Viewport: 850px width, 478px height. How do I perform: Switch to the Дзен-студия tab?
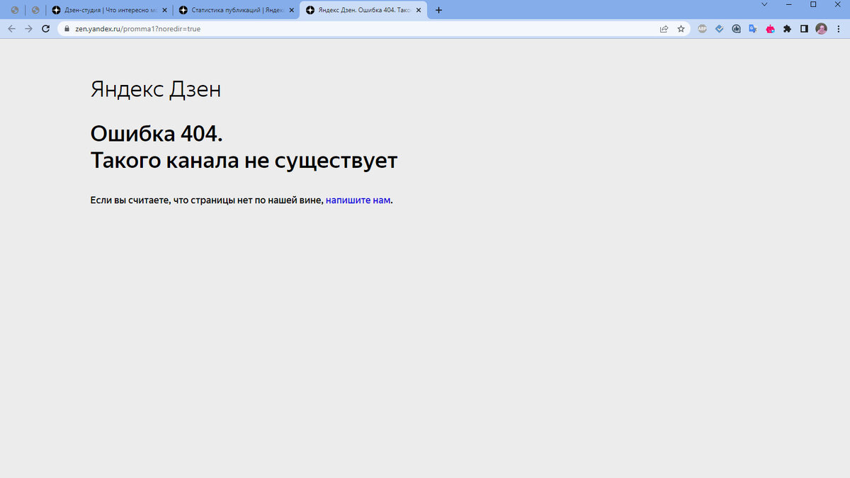(110, 10)
